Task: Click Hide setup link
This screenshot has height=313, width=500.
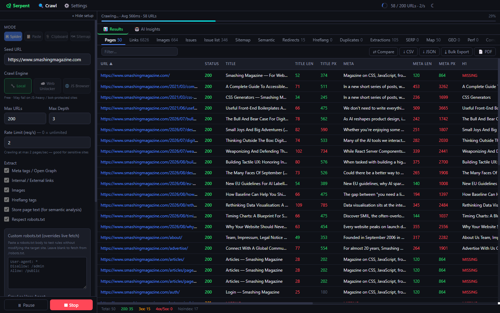Action: tap(83, 16)
